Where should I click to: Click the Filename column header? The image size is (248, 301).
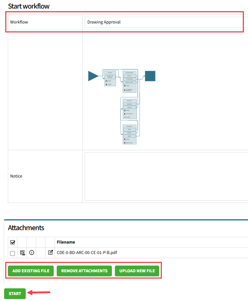pyautogui.click(x=66, y=242)
